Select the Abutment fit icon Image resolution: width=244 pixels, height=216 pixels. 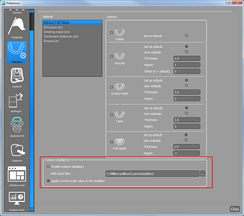click(x=17, y=127)
